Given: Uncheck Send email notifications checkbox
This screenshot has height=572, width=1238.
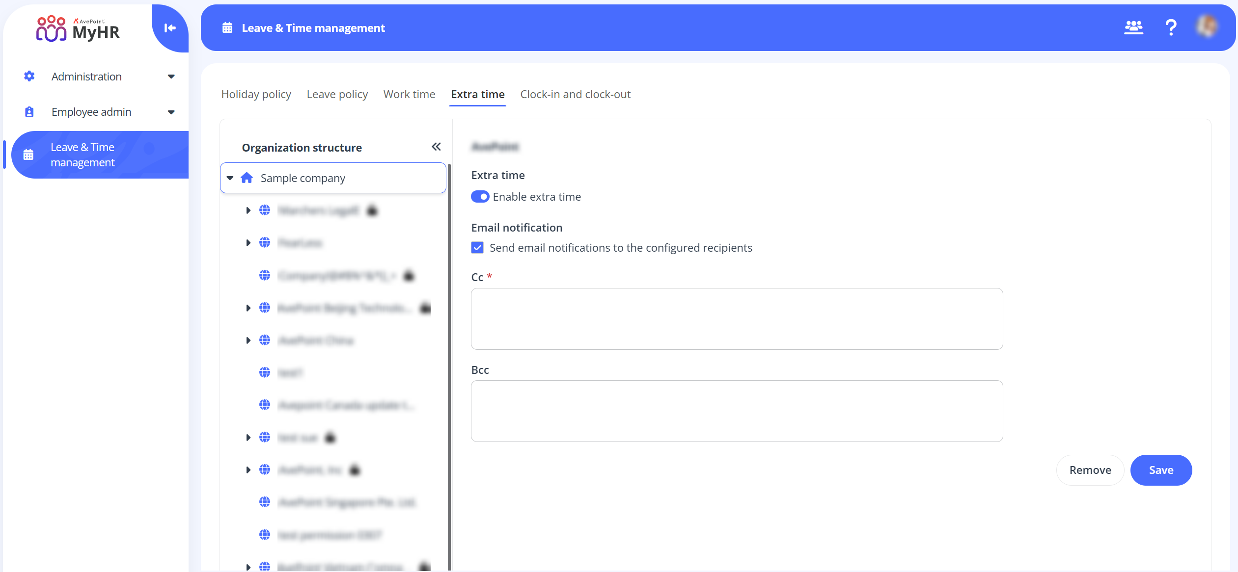Looking at the screenshot, I should [x=477, y=248].
